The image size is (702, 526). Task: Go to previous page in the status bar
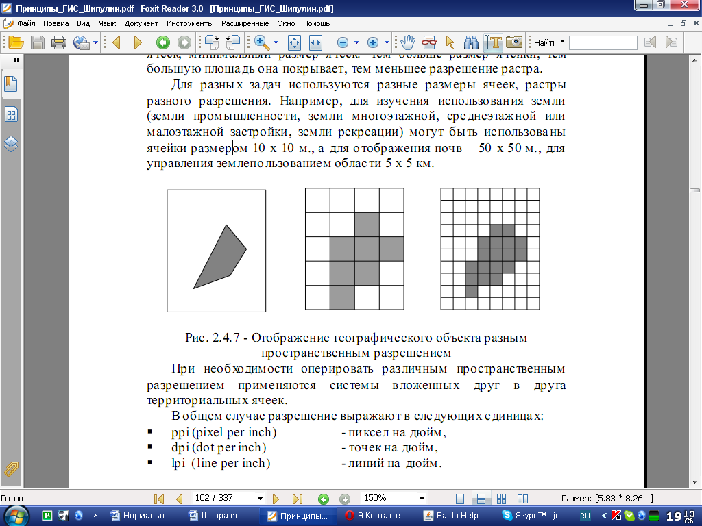click(x=180, y=499)
